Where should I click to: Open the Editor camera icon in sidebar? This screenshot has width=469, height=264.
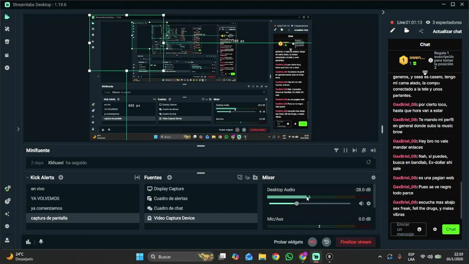[x=7, y=16]
